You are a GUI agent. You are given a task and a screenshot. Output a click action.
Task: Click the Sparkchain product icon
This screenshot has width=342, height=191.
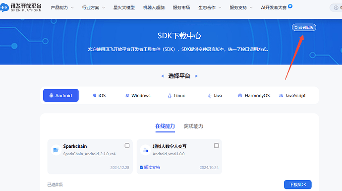click(x=56, y=150)
